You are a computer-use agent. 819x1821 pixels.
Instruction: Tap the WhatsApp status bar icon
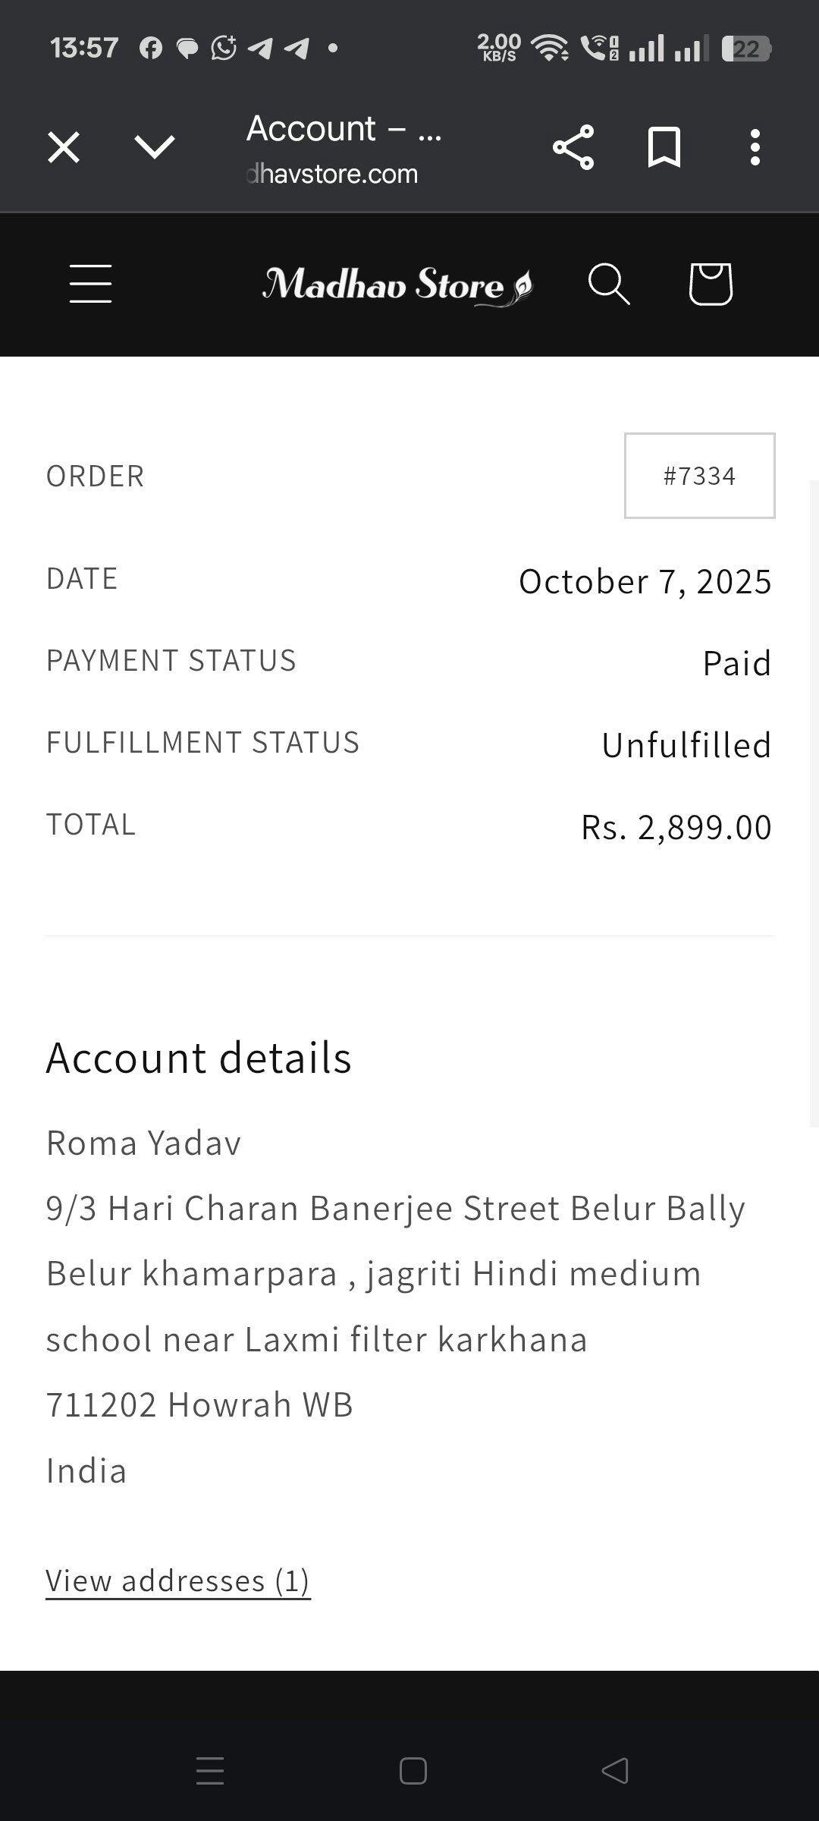224,49
